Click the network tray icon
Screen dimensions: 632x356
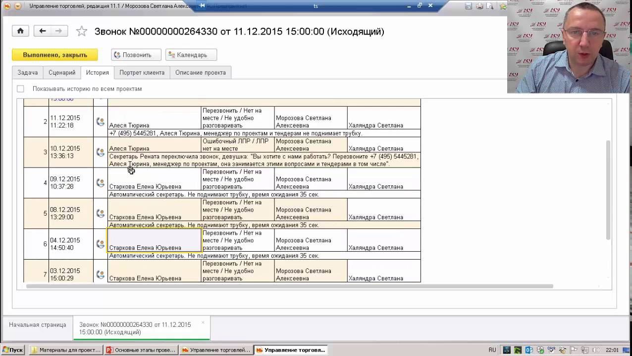pyautogui.click(x=585, y=350)
